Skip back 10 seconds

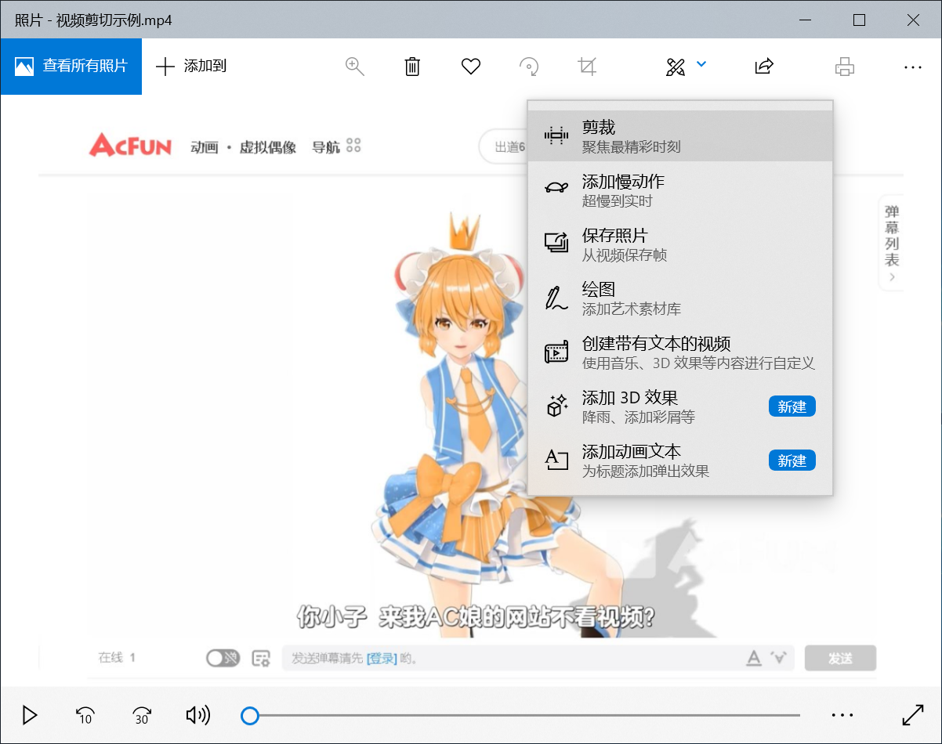85,715
